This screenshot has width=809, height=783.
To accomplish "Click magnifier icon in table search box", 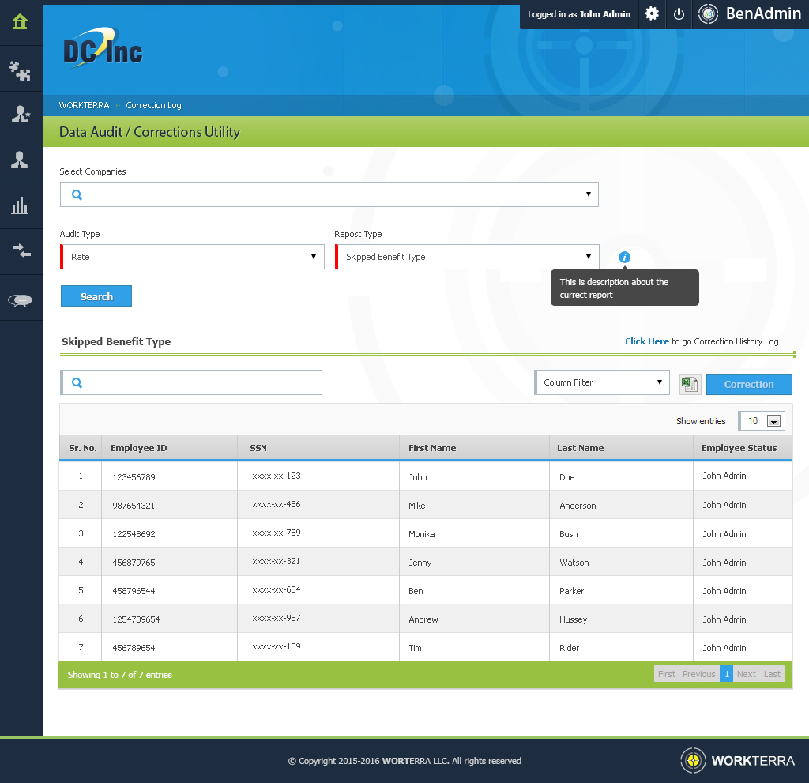I will [77, 382].
